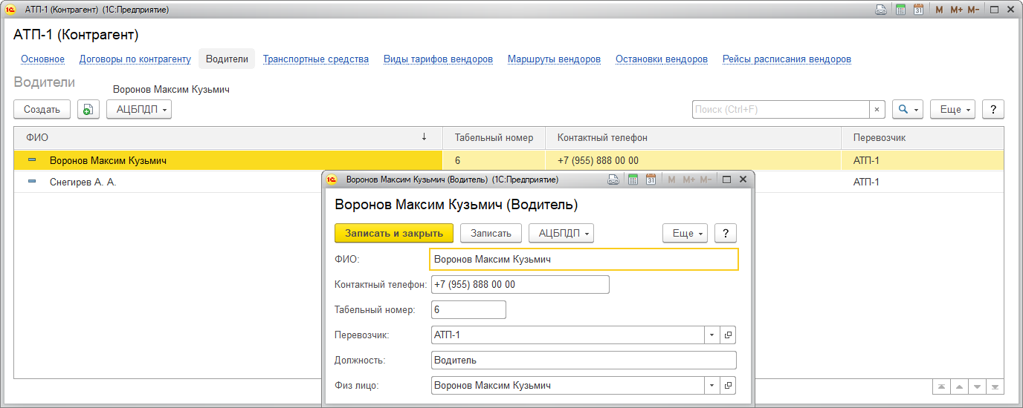1023x408 pixels.
Task: Click into the Контактный телефон input field
Action: pyautogui.click(x=520, y=285)
